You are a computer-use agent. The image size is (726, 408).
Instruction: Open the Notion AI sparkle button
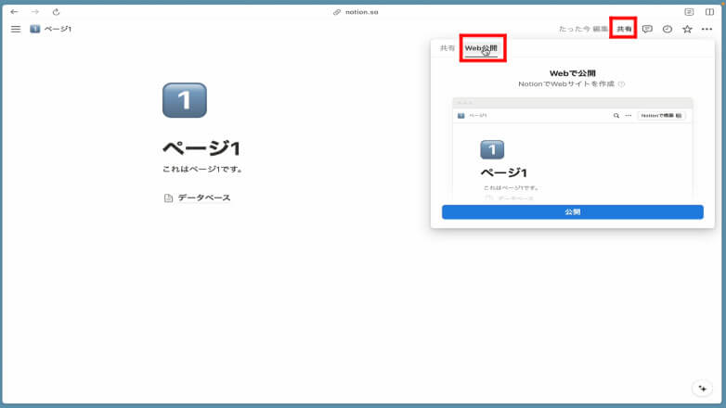click(703, 389)
